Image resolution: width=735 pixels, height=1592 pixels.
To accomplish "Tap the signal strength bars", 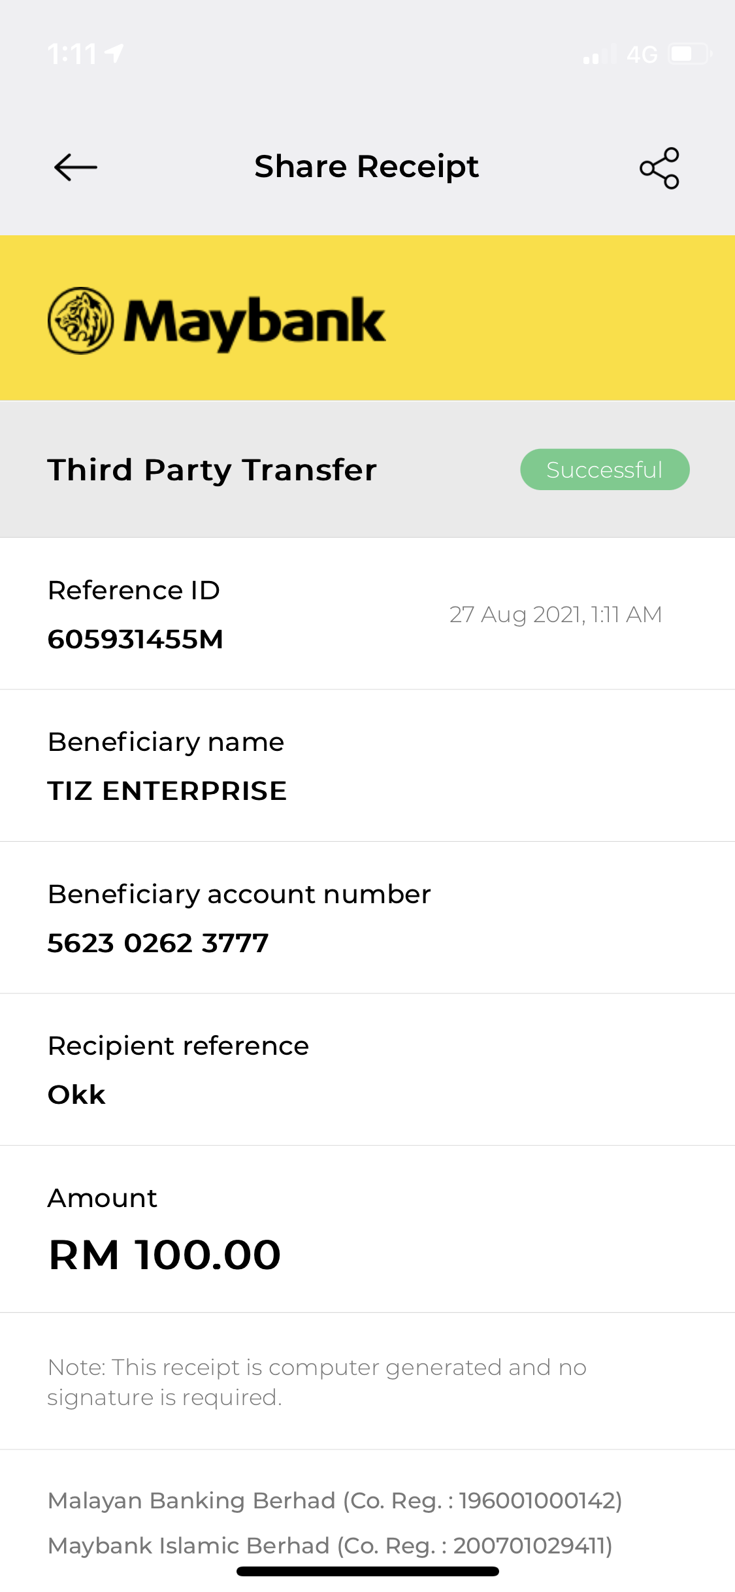I will coord(599,55).
